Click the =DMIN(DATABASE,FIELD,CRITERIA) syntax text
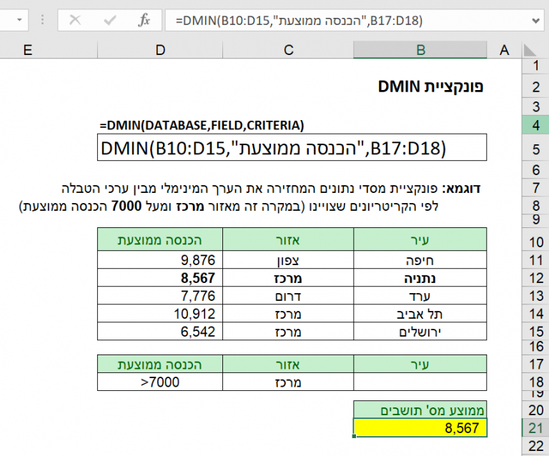 pos(202,125)
